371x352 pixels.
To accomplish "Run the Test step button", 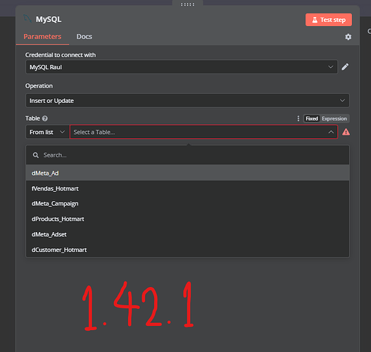I will coord(329,20).
